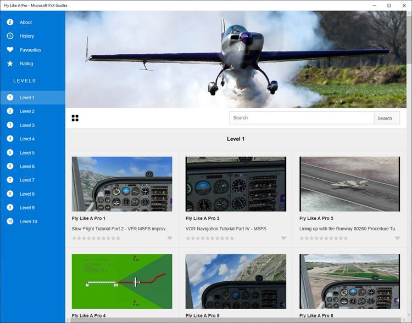This screenshot has height=323, width=412.
Task: Click the Level 10 number badge icon
Action: tap(10, 221)
